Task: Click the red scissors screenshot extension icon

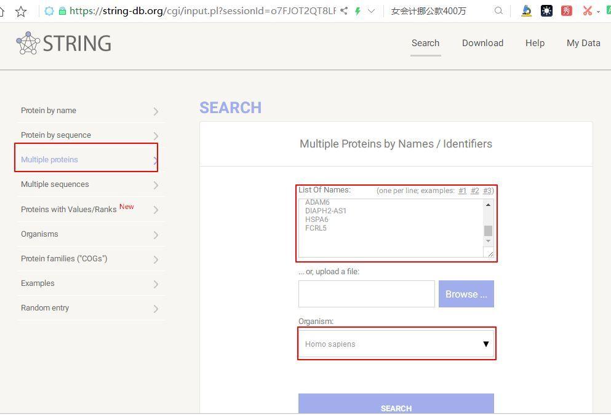Action: click(x=587, y=10)
